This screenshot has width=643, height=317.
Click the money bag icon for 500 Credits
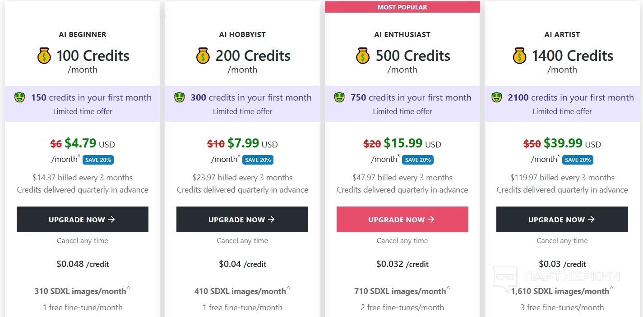point(363,56)
